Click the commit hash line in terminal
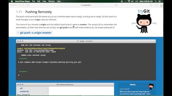This screenshot has width=172, height=96. point(41,49)
